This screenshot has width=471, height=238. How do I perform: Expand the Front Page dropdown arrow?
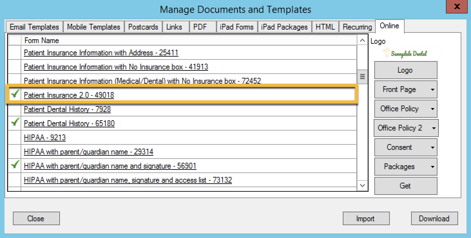pos(432,90)
